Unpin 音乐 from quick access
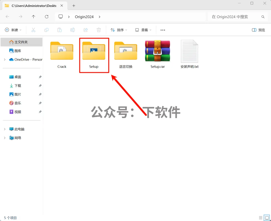271x221 pixels. point(40,103)
